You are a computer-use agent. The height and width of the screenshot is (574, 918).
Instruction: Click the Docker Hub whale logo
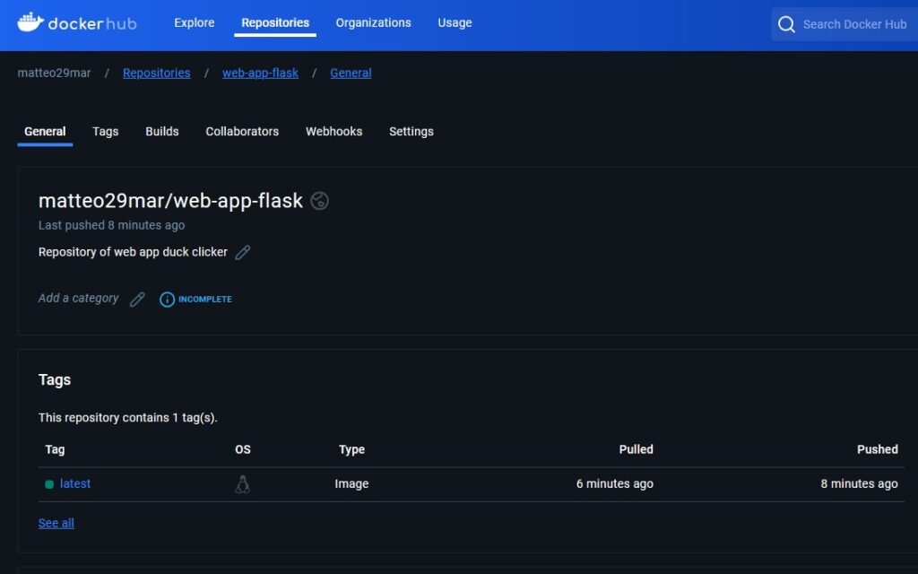point(30,22)
